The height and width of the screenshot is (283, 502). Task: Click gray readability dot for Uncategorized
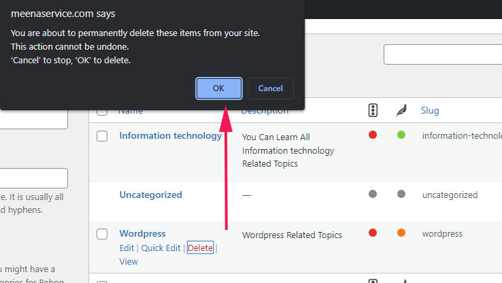(x=401, y=194)
